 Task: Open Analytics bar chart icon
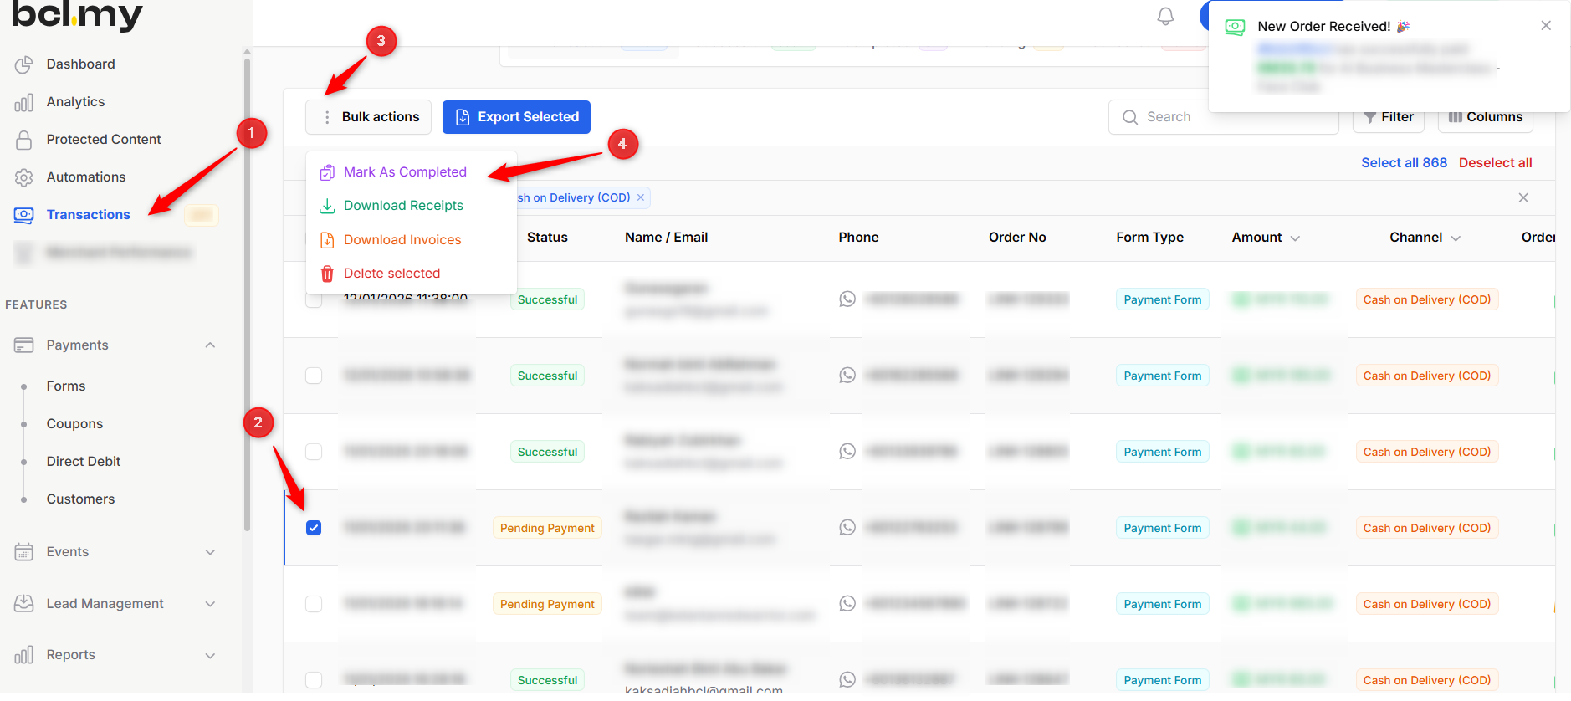(24, 102)
